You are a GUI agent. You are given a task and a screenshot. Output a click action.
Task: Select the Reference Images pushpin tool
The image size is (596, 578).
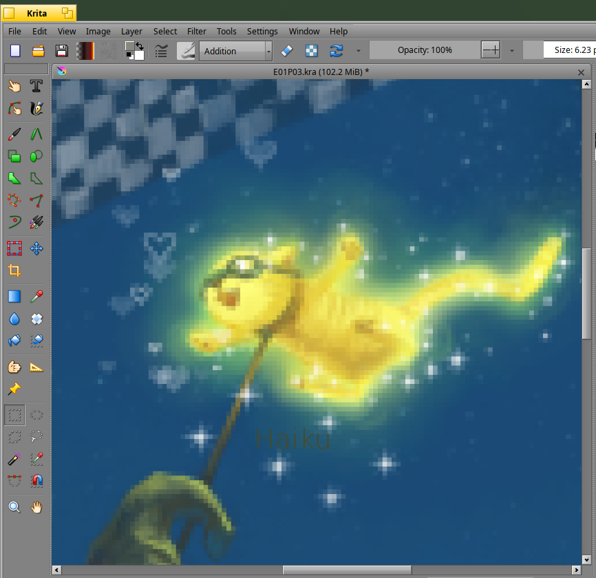14,389
